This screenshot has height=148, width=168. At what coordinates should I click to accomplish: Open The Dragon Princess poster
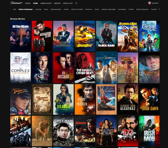pyautogui.click(x=64, y=99)
